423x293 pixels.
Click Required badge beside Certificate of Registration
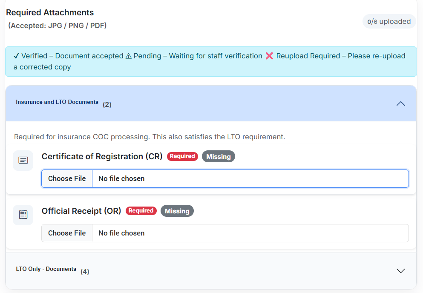[182, 156]
